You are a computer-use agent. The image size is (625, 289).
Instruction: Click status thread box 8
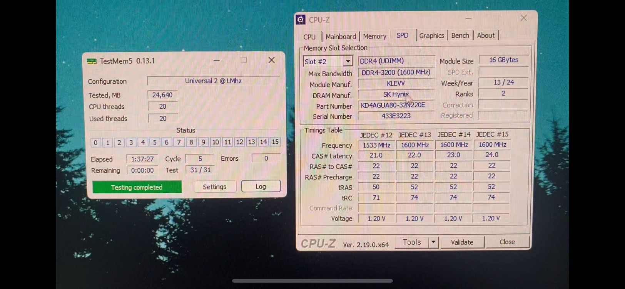tap(191, 142)
